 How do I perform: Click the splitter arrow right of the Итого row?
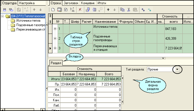[x=122, y=78]
